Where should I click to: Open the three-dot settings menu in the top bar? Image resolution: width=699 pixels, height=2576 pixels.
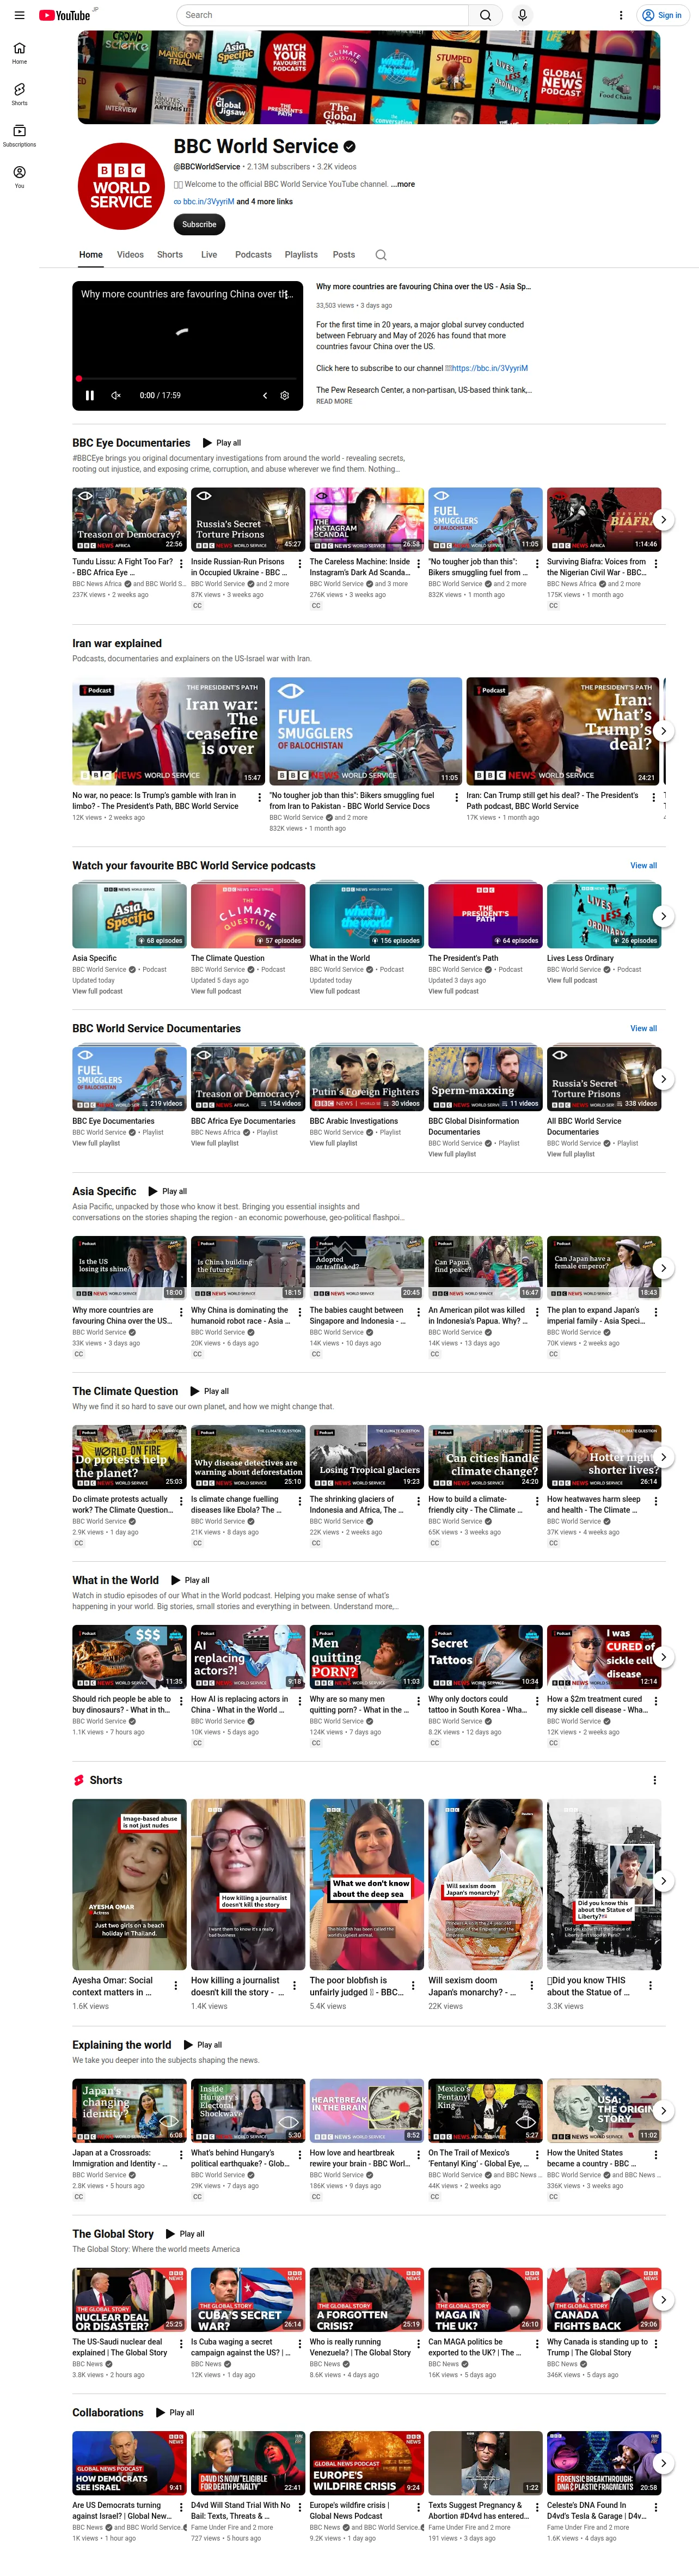[621, 15]
